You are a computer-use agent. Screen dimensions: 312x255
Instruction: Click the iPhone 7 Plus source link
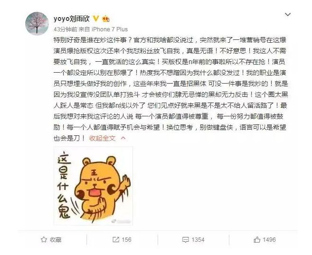click(x=110, y=29)
